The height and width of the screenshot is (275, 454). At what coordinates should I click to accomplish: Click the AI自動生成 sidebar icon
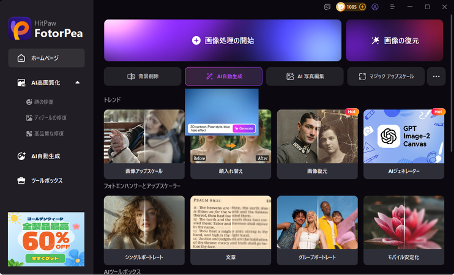click(21, 156)
